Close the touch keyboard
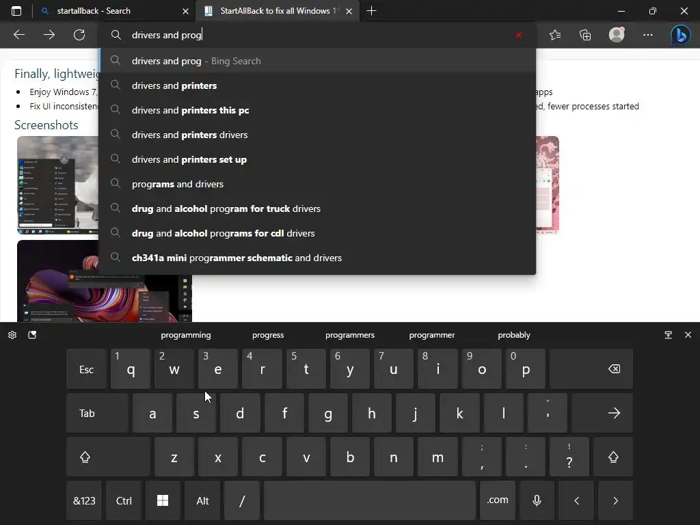700x525 pixels. (x=688, y=335)
